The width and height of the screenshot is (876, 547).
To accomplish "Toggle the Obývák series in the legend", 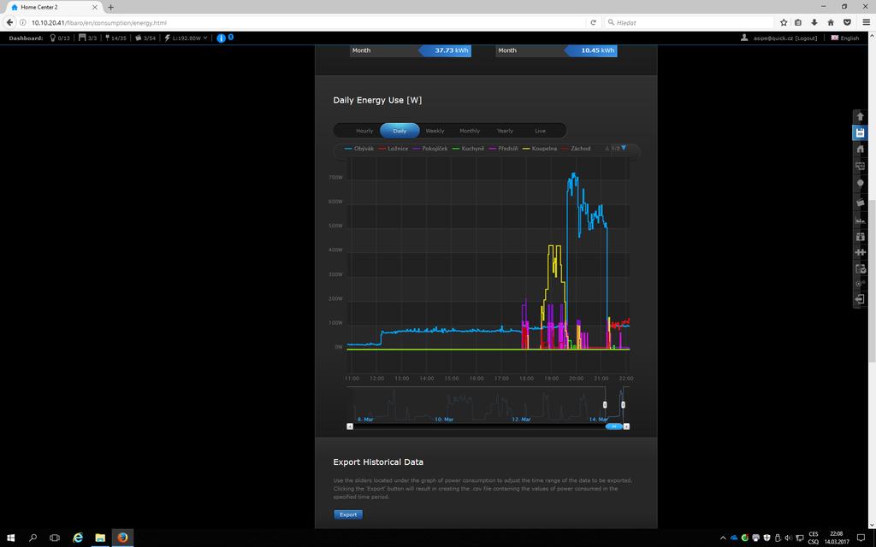I will (359, 149).
